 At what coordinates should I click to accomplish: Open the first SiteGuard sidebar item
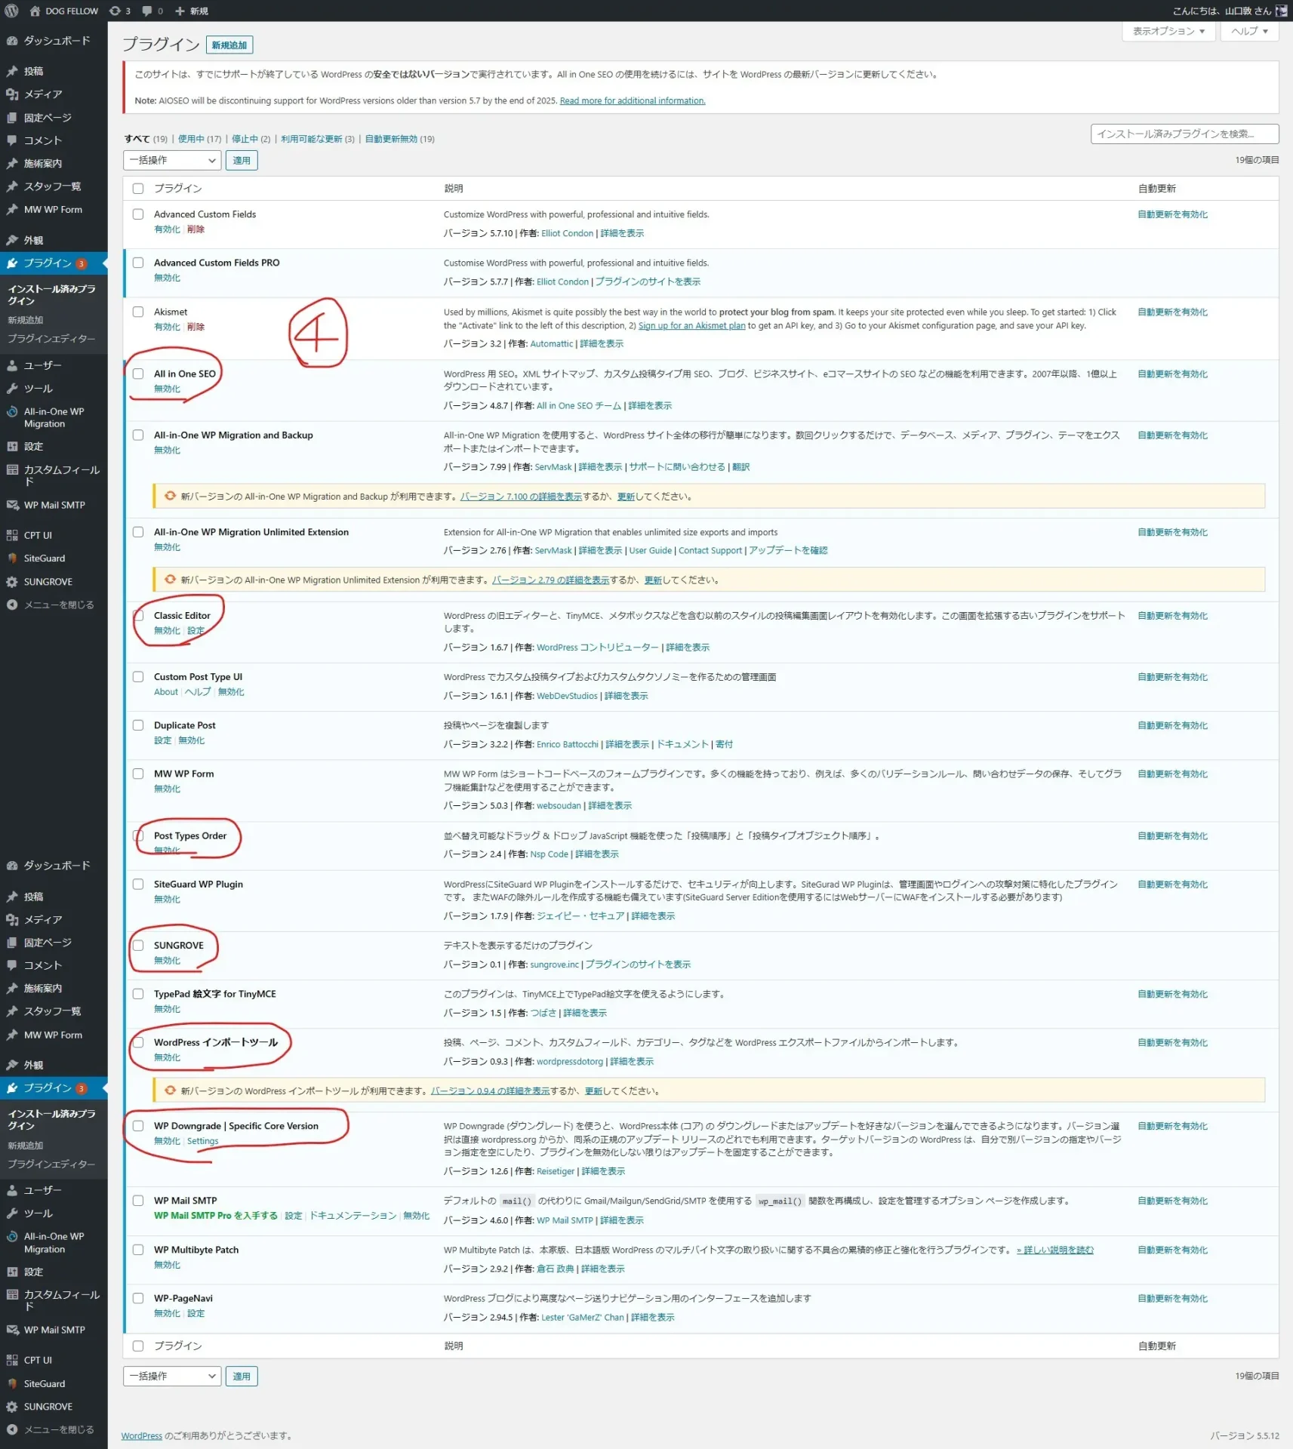pyautogui.click(x=44, y=558)
